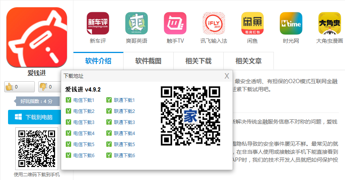Download via 联通下载2 link

click(x=124, y=111)
